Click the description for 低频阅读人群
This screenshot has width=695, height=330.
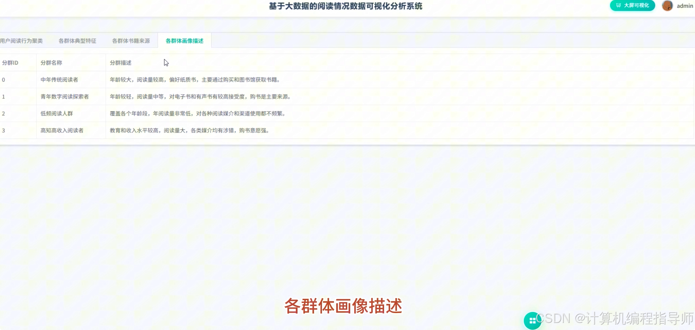(198, 114)
